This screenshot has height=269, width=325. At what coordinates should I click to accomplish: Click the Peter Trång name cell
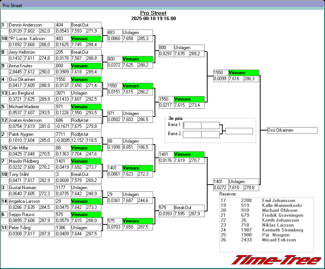pos(31,228)
